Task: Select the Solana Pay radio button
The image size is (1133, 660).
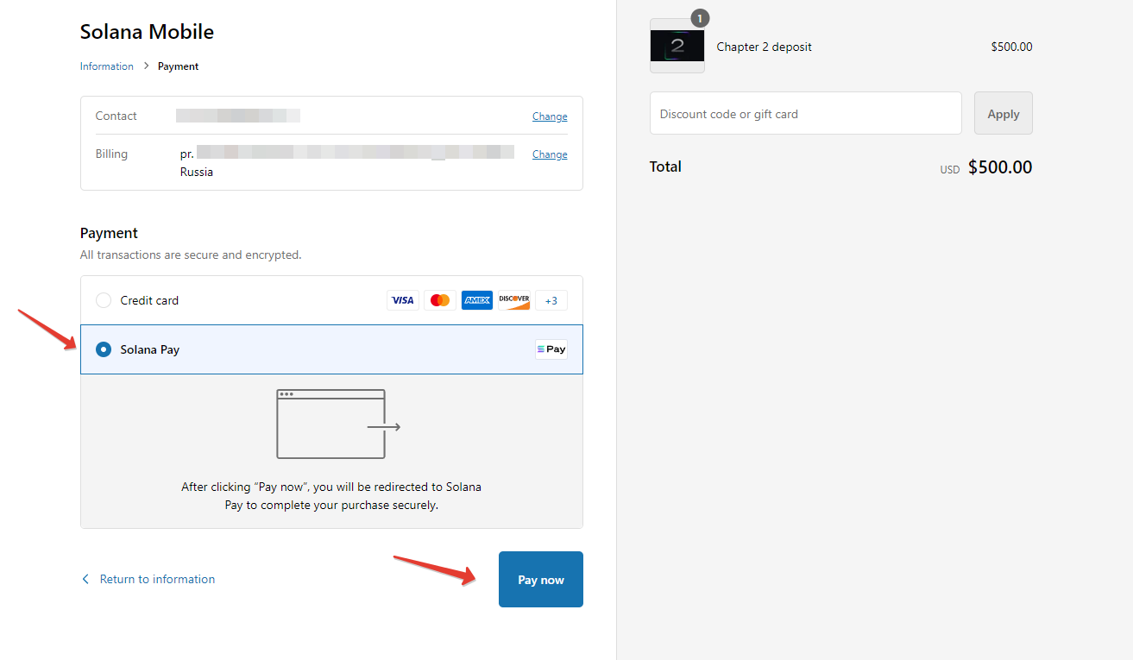Action: [104, 349]
